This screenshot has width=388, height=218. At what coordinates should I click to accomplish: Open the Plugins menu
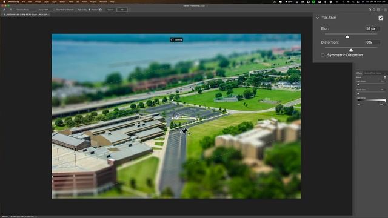pyautogui.click(x=93, y=2)
